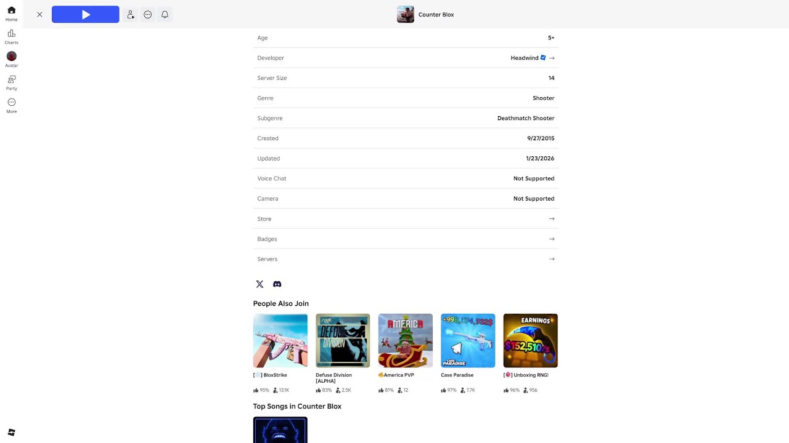789x443 pixels.
Task: Open the Defuse Division game thumbnail
Action: (343, 341)
